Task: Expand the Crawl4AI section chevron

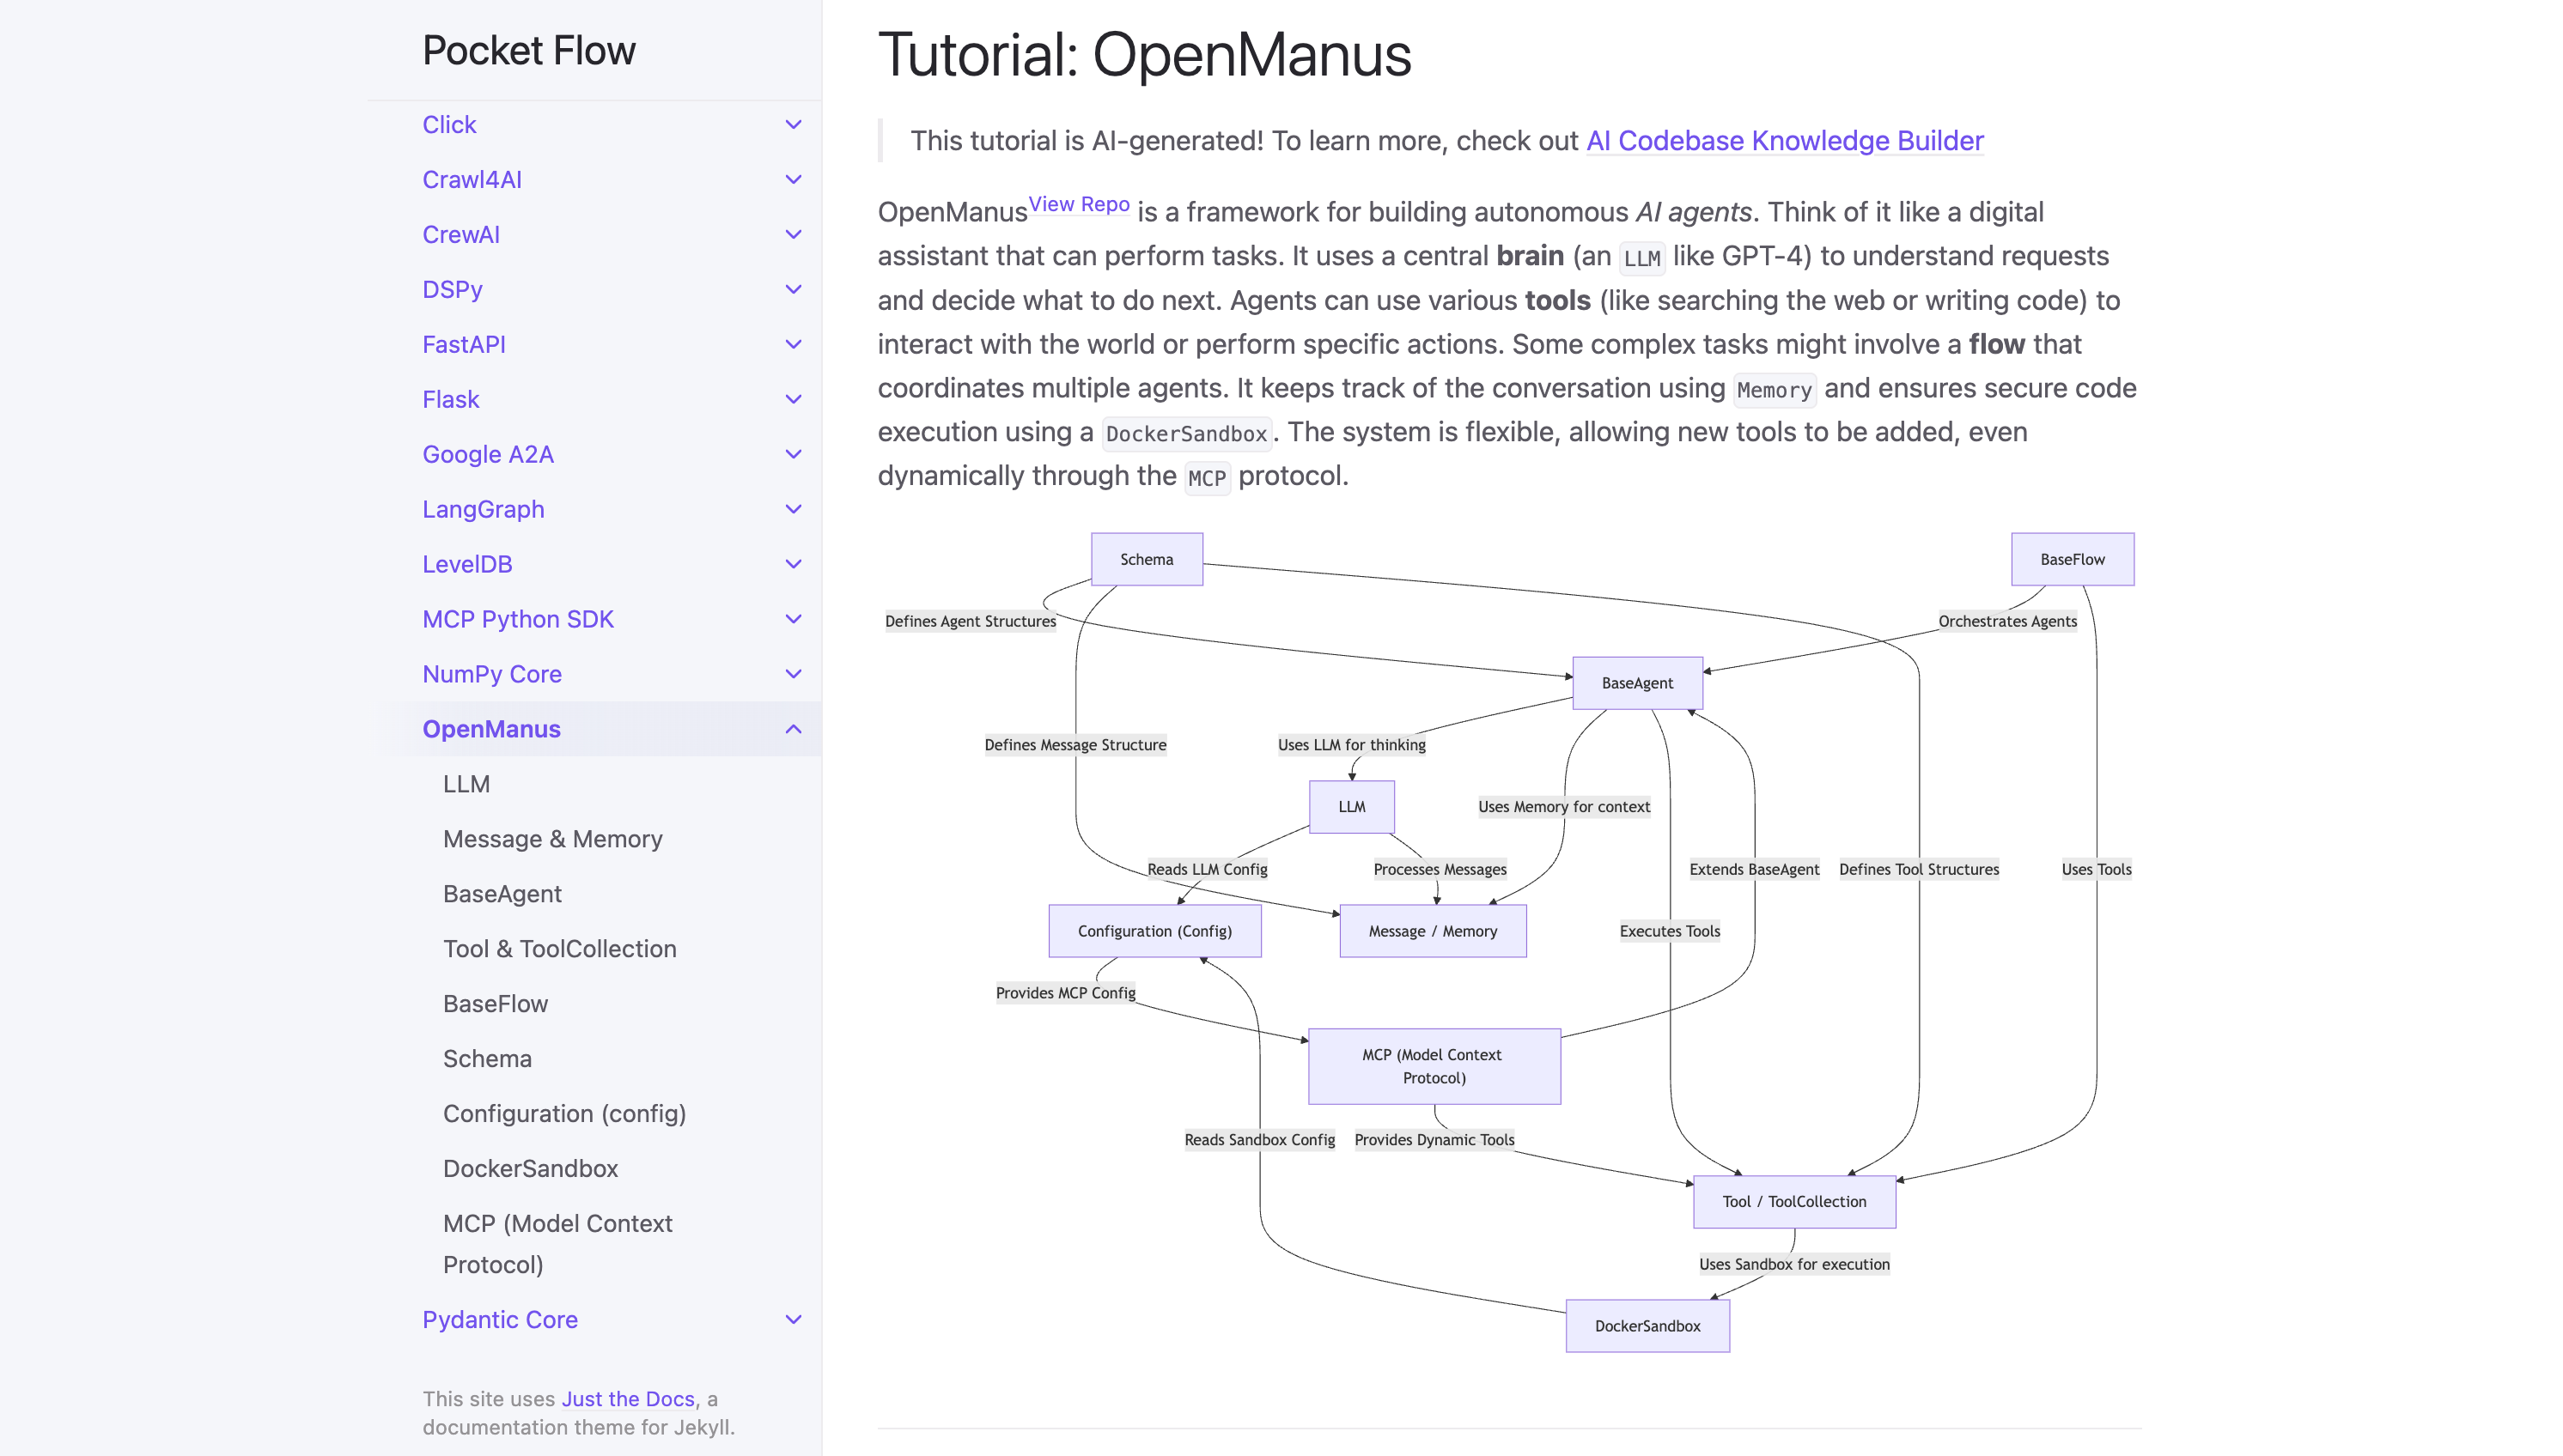Action: click(x=794, y=180)
